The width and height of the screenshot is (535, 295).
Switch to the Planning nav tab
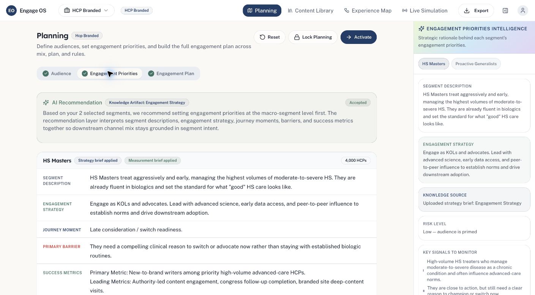[262, 11]
